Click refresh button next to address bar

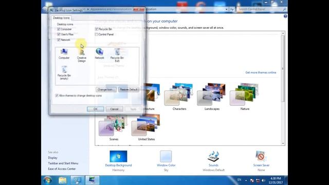232,9
